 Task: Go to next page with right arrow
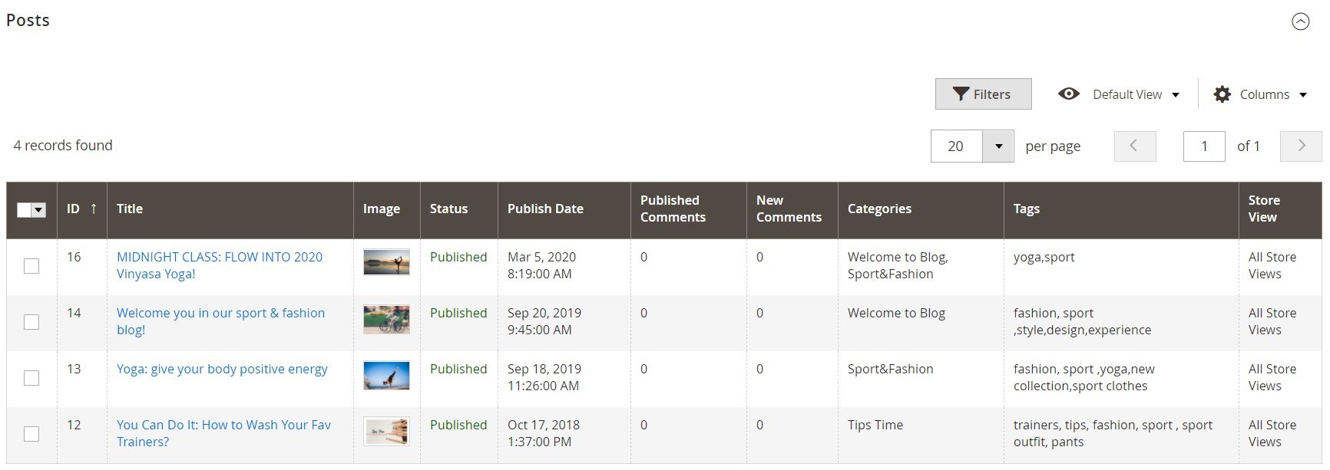(1301, 146)
